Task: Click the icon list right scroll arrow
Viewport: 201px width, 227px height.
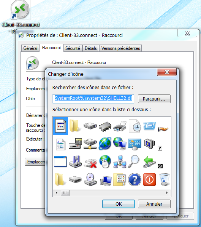Action: pyautogui.click(x=167, y=193)
